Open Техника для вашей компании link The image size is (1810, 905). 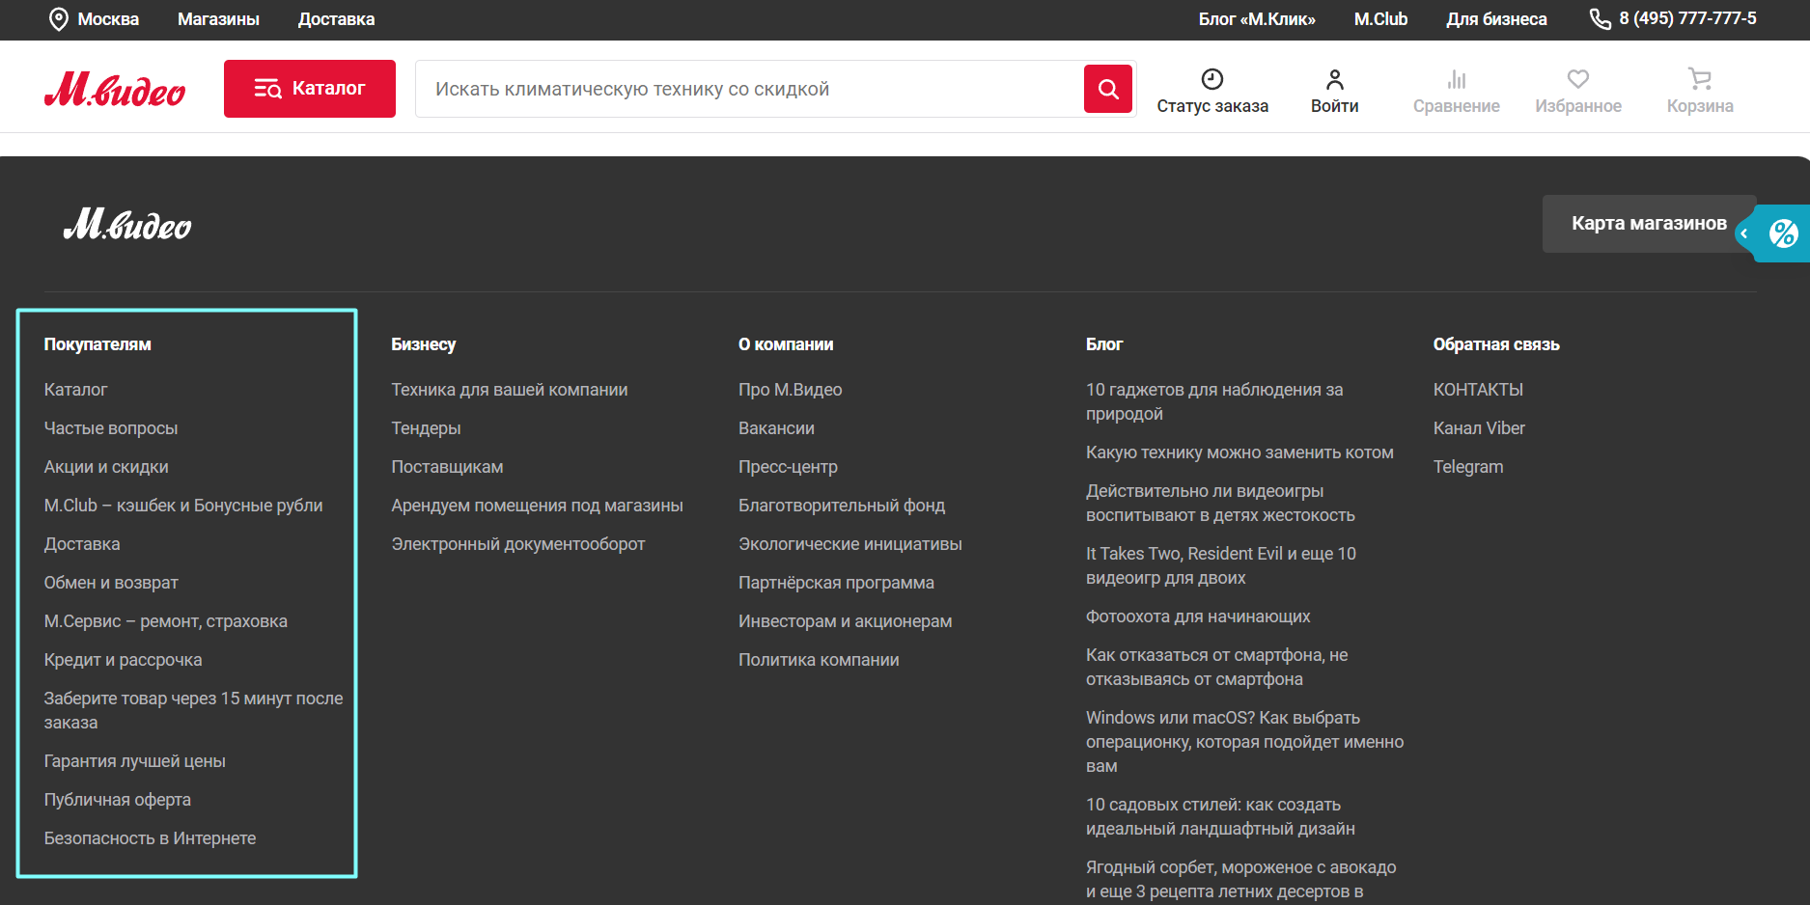point(510,390)
